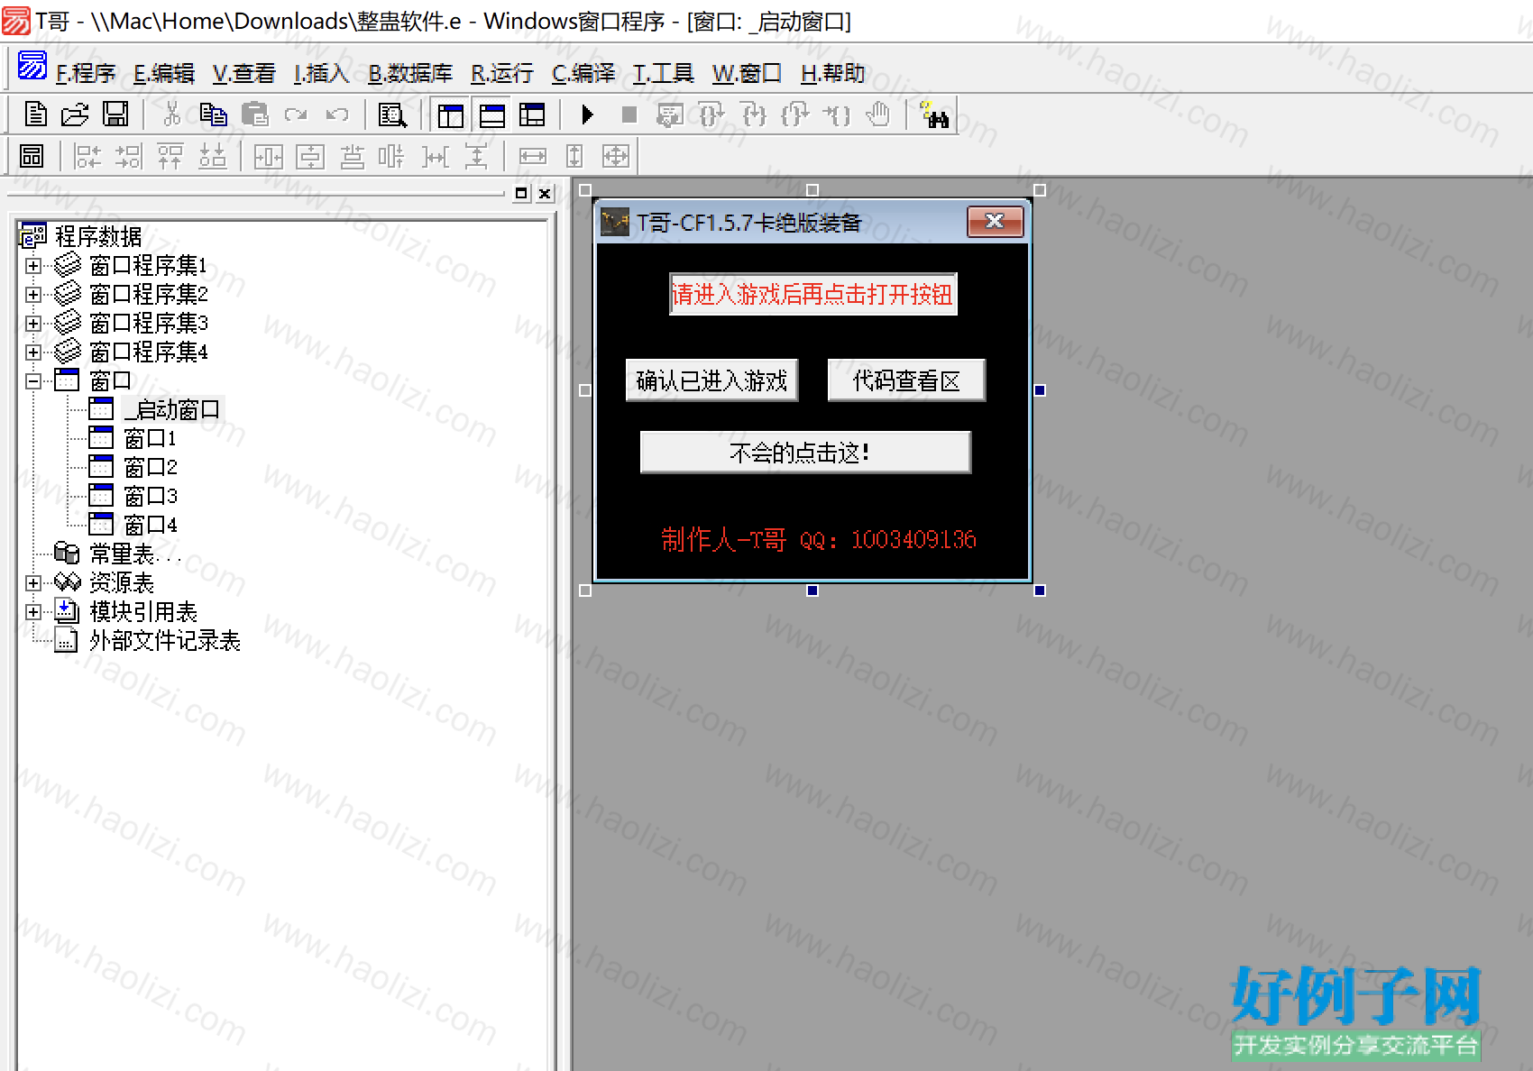This screenshot has width=1533, height=1071.
Task: Click the Paste clipboard icon
Action: 255,114
